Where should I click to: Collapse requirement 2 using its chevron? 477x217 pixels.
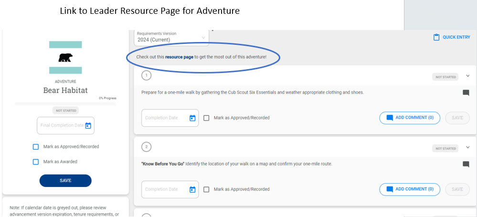click(468, 147)
